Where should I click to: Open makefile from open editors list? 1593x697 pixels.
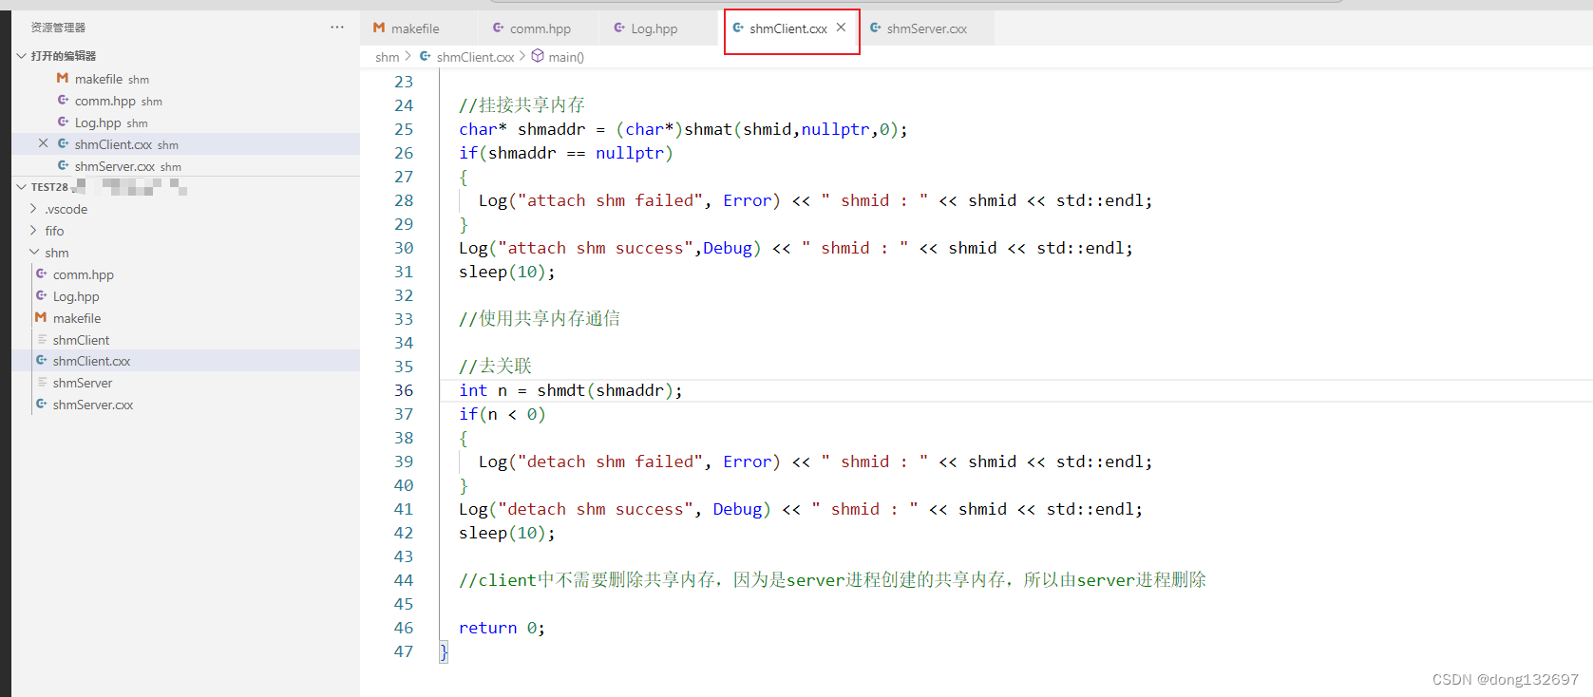tap(185, 79)
